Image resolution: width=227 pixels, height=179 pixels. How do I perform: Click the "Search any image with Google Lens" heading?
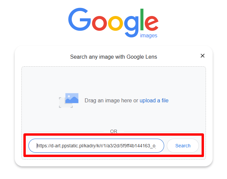click(113, 57)
